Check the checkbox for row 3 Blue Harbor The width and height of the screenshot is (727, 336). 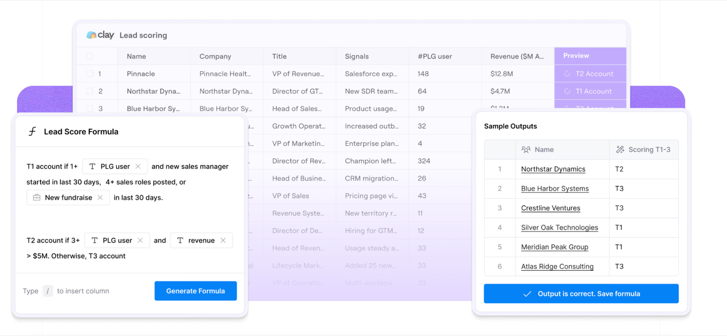tap(90, 109)
